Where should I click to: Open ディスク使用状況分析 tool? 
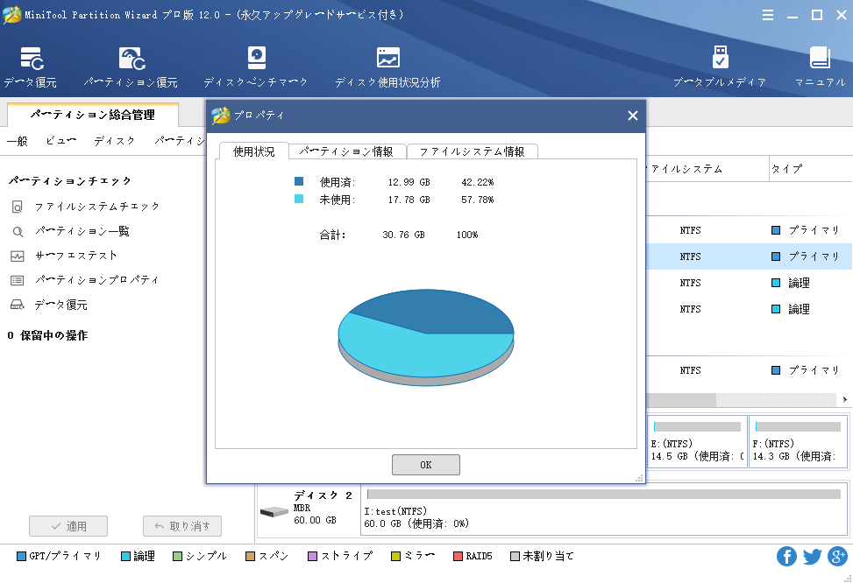click(387, 60)
